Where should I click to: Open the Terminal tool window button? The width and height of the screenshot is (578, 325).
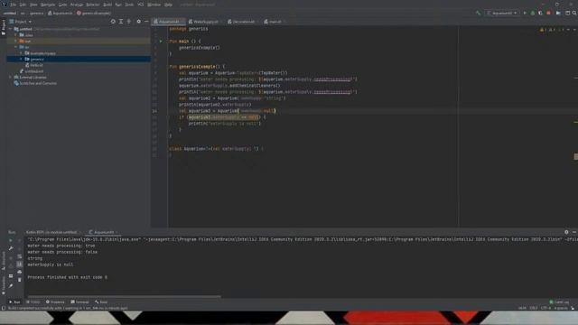79,302
